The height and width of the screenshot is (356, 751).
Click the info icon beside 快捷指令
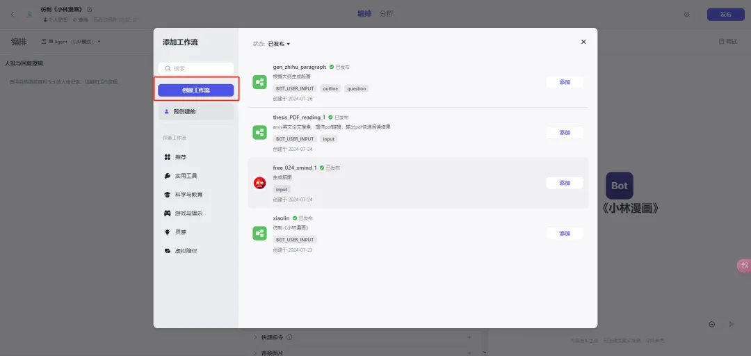click(289, 337)
